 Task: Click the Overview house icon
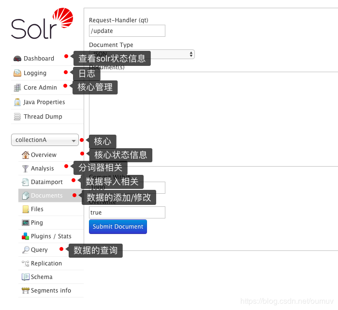(26, 155)
